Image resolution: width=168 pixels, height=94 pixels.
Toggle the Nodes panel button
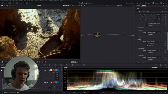pyautogui.click(x=148, y=3)
